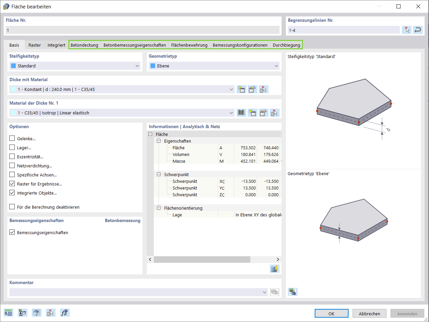Select the Volumen row in the info table
This screenshot has height=322, width=429.
pos(218,154)
